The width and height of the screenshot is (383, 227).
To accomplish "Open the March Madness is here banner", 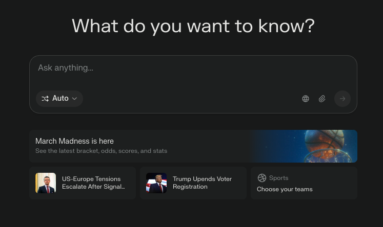I will tap(193, 146).
